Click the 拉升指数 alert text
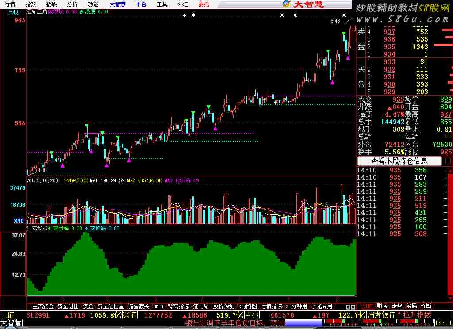The width and height of the screenshot is (453, 329). point(417,315)
